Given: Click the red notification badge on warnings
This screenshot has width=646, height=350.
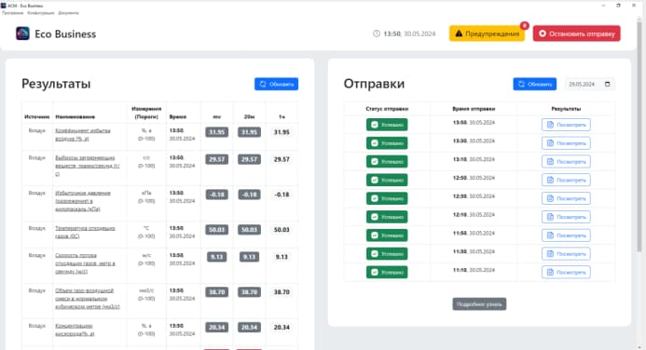Looking at the screenshot, I should (x=524, y=25).
